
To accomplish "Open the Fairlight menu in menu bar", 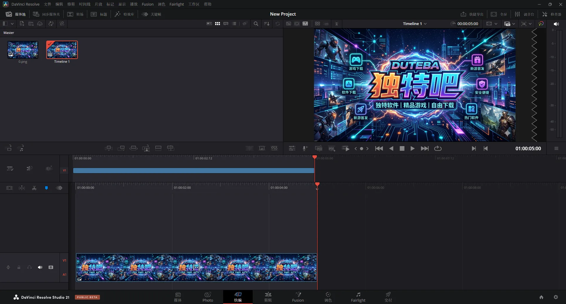I will 177,4.
